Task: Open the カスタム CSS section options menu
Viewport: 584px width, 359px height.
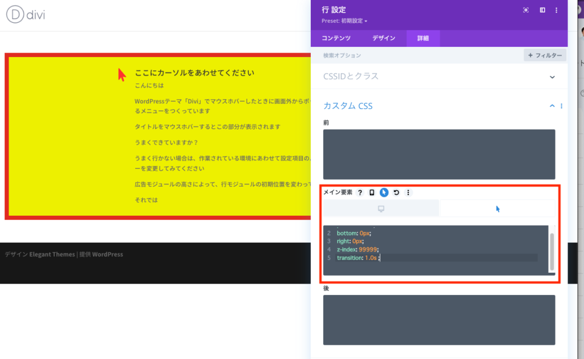Action: 562,106
